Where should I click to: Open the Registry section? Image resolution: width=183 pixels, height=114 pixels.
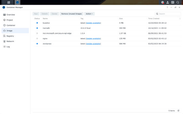pos(10,36)
